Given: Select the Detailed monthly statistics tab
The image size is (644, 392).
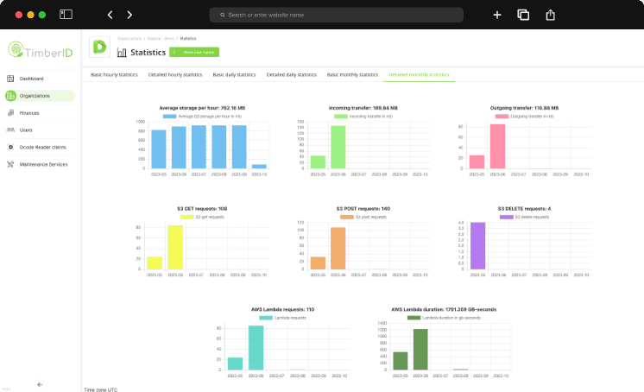Looking at the screenshot, I should pyautogui.click(x=419, y=75).
